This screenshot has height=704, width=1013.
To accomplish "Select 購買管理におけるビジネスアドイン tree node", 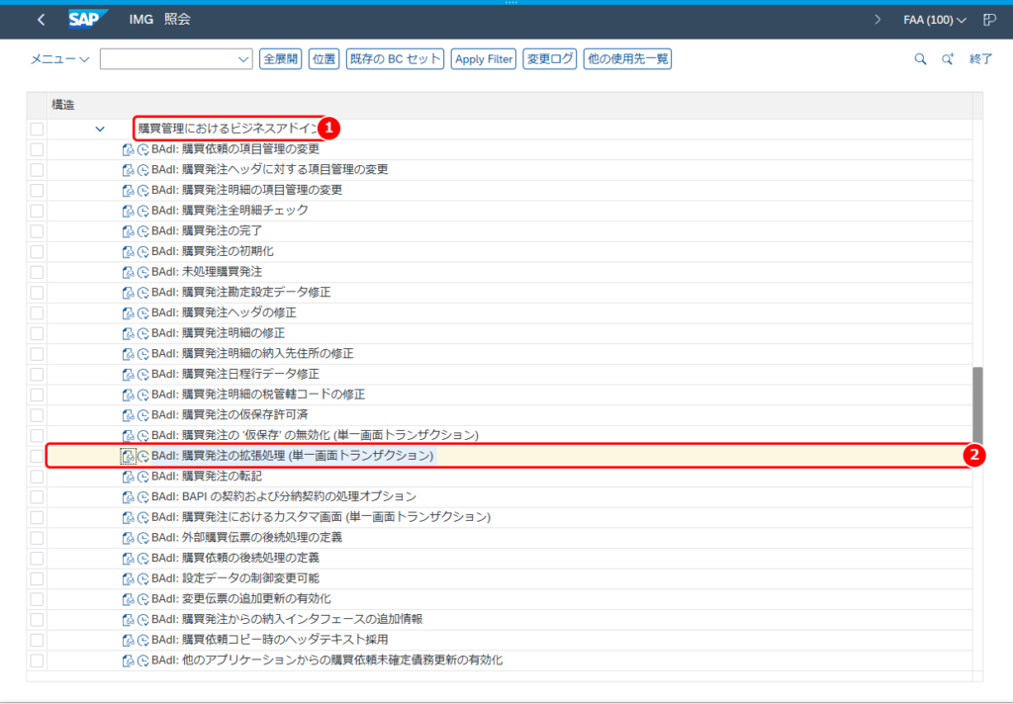I will coord(228,129).
